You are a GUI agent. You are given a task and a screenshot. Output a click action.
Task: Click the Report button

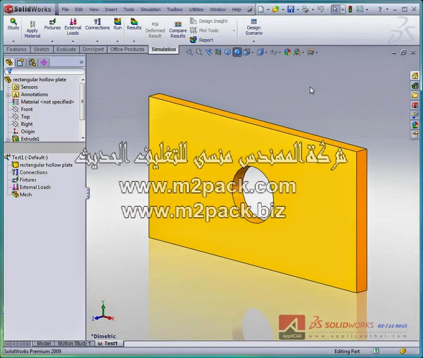202,40
